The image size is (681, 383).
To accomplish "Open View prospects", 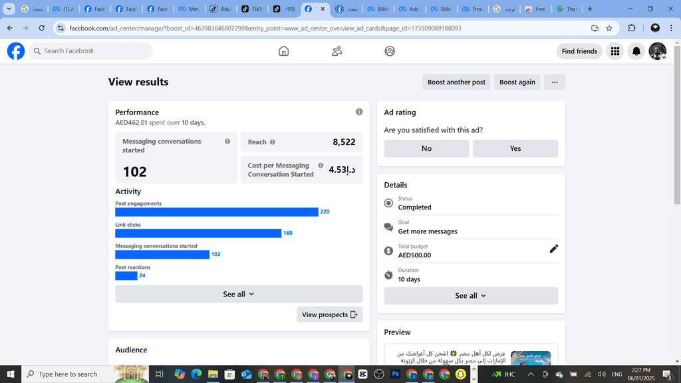I will coord(330,315).
